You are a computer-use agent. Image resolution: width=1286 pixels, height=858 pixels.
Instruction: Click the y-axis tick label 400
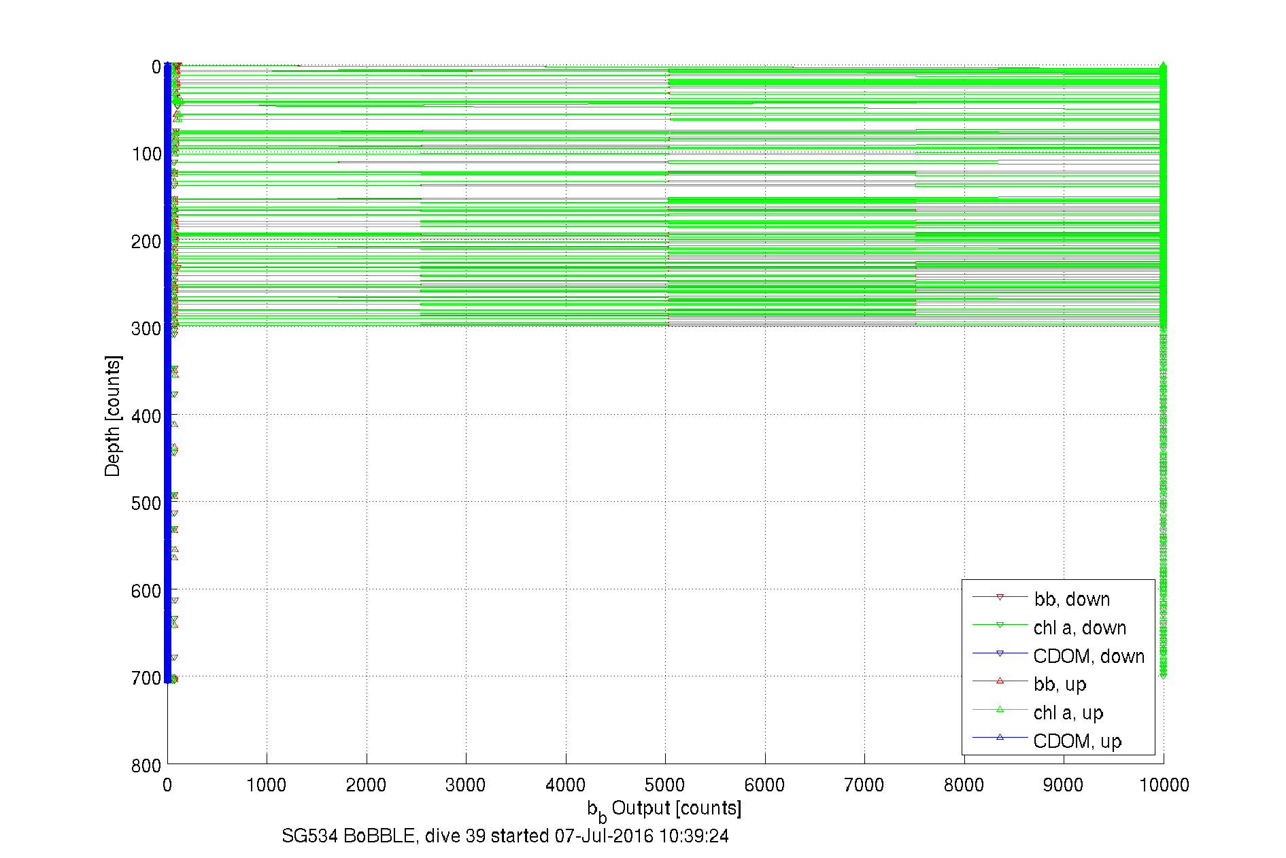pyautogui.click(x=147, y=416)
